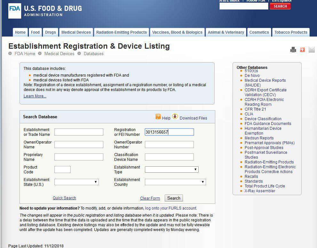
Task: Open Establishment State (U.S.) dropdown
Action: coord(76,182)
